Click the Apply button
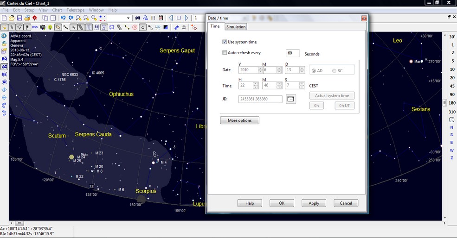The height and width of the screenshot is (238, 457). pos(314,203)
